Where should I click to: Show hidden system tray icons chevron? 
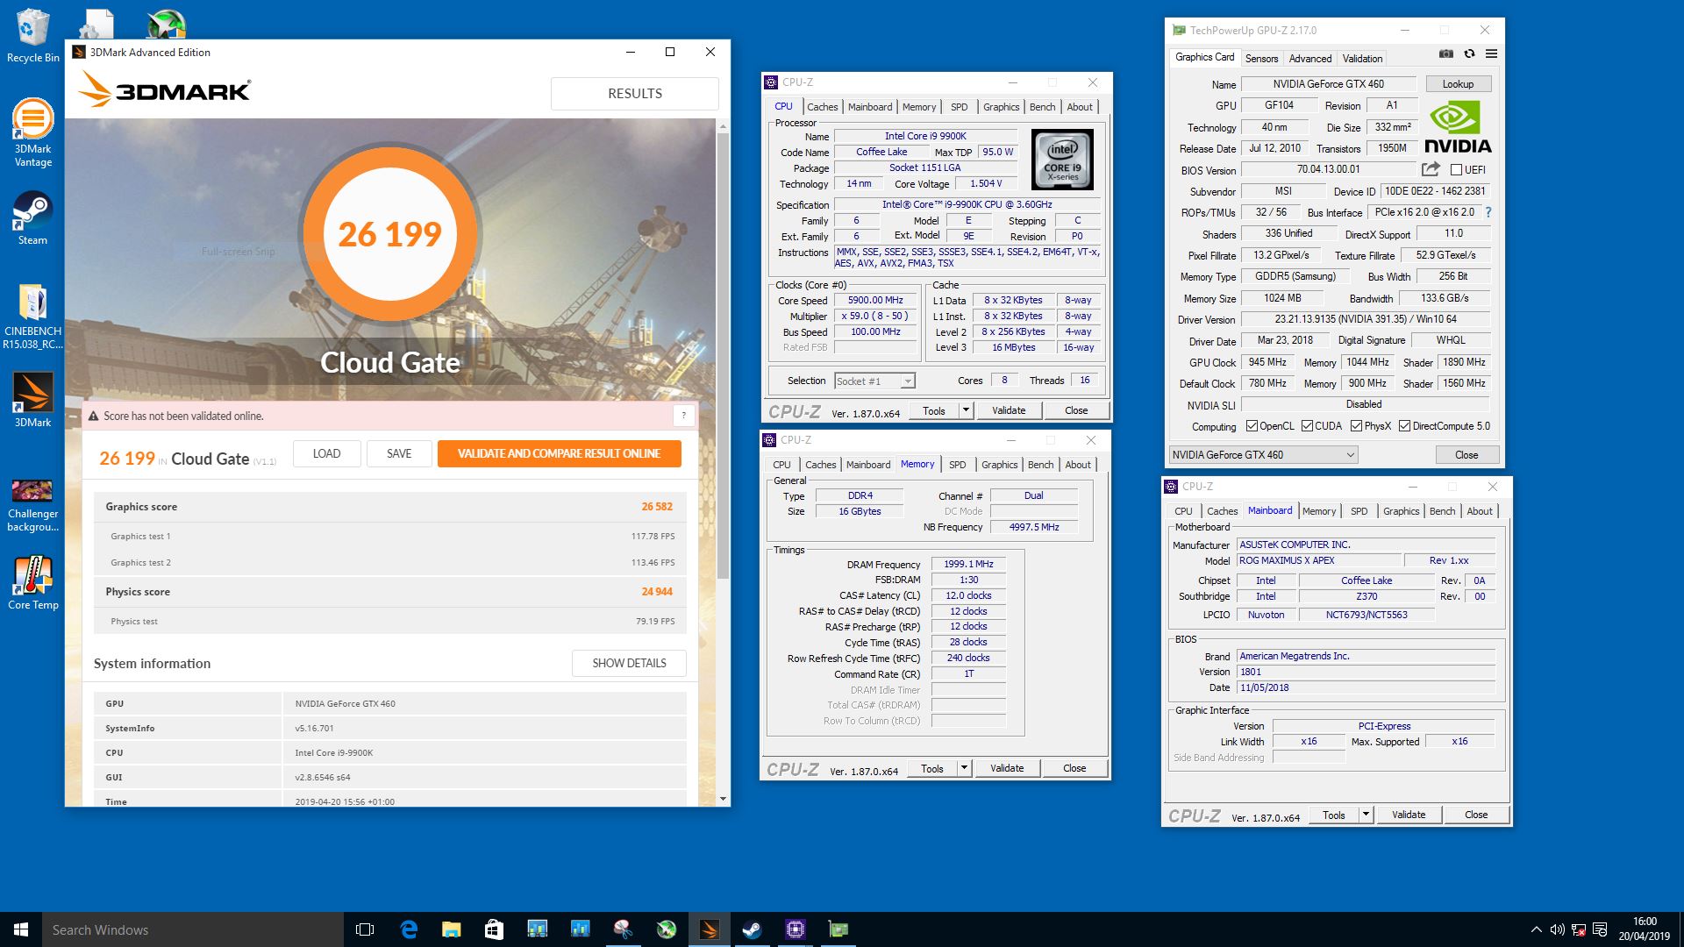click(1536, 929)
